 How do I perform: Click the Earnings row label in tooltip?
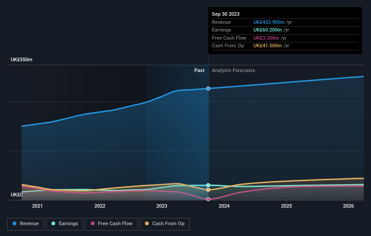(x=221, y=30)
